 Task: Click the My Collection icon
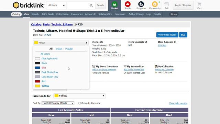(156, 66)
